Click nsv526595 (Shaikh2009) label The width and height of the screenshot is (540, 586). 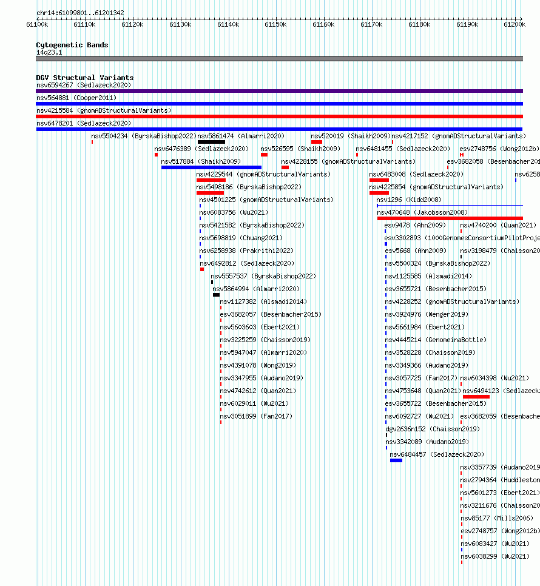(300, 149)
